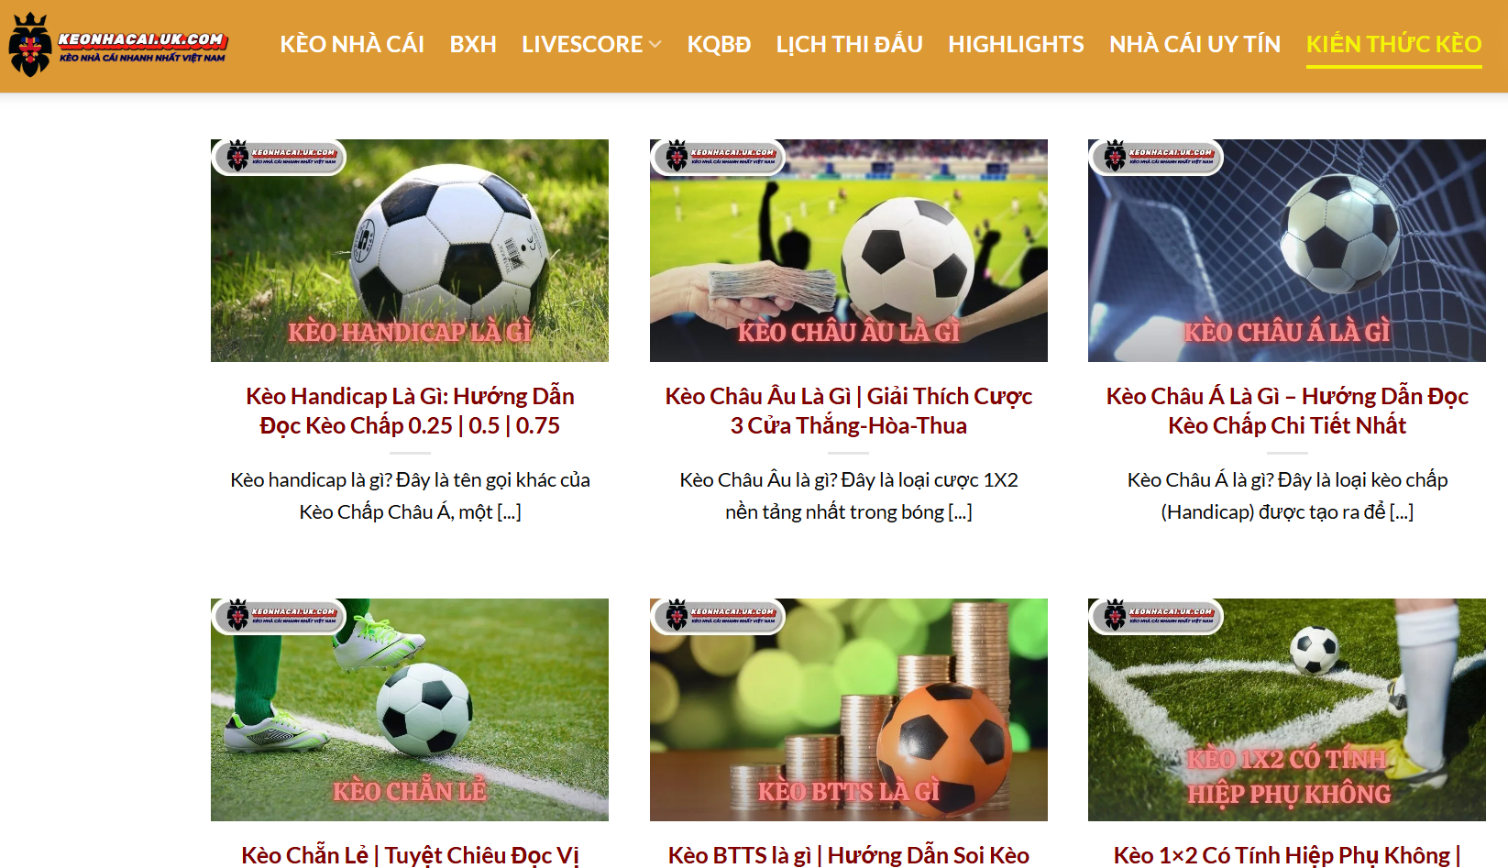The image size is (1508, 868).
Task: Open the Kèo Châu Âu thumbnail image
Action: click(849, 250)
